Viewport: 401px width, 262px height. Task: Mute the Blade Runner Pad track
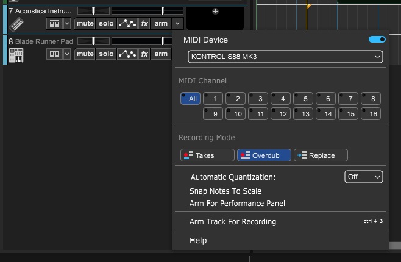coord(85,54)
